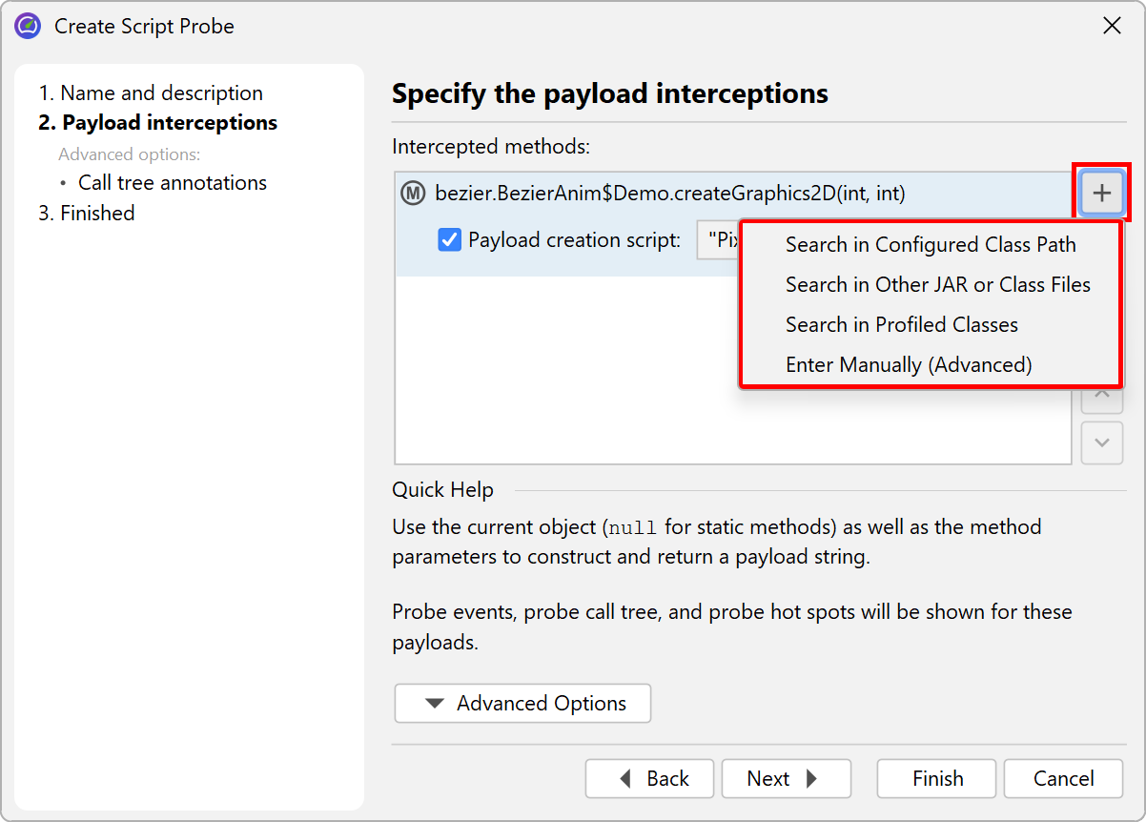Pick Search in Profiled Classes
Image resolution: width=1146 pixels, height=822 pixels.
901,325
